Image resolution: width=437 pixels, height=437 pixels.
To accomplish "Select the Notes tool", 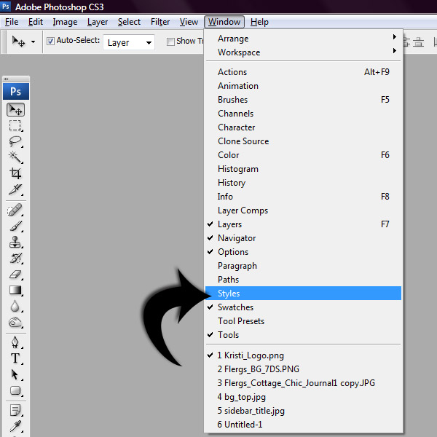I will pos(15,410).
